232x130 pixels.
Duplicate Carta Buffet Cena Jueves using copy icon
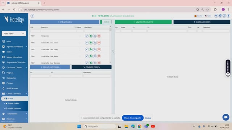pos(95,43)
